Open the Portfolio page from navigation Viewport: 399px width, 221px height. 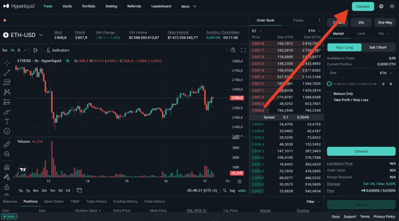[x=89, y=6]
